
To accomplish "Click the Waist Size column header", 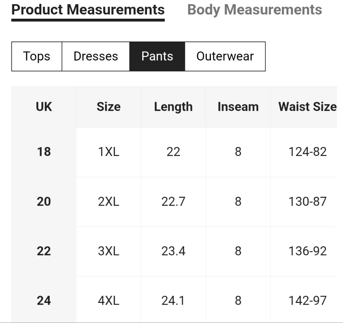I will tap(307, 107).
